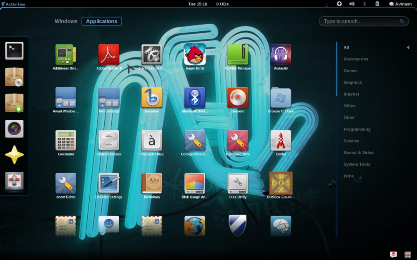Launch Audacity audio editor
This screenshot has height=260, width=417.
(281, 54)
